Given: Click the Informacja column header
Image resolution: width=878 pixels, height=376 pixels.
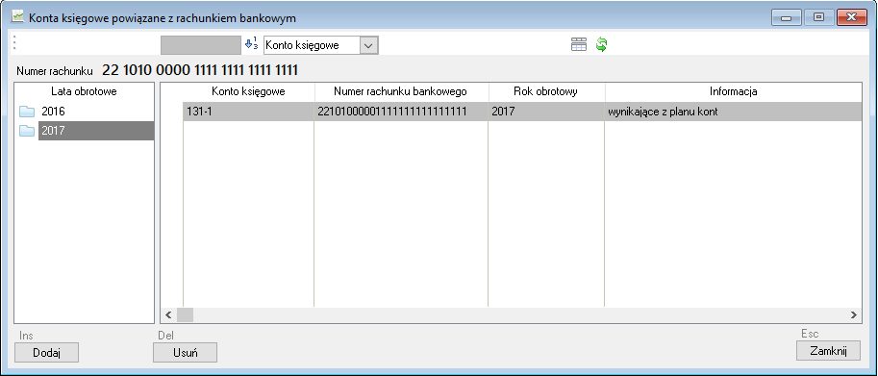Looking at the screenshot, I should pyautogui.click(x=733, y=91).
